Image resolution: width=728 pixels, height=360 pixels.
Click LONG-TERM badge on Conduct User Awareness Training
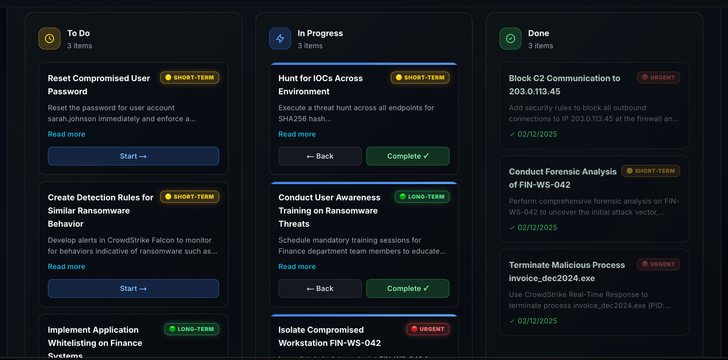(x=422, y=197)
